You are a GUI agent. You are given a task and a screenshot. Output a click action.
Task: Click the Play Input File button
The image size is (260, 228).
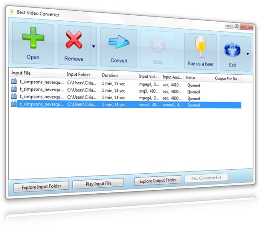[x=98, y=184]
